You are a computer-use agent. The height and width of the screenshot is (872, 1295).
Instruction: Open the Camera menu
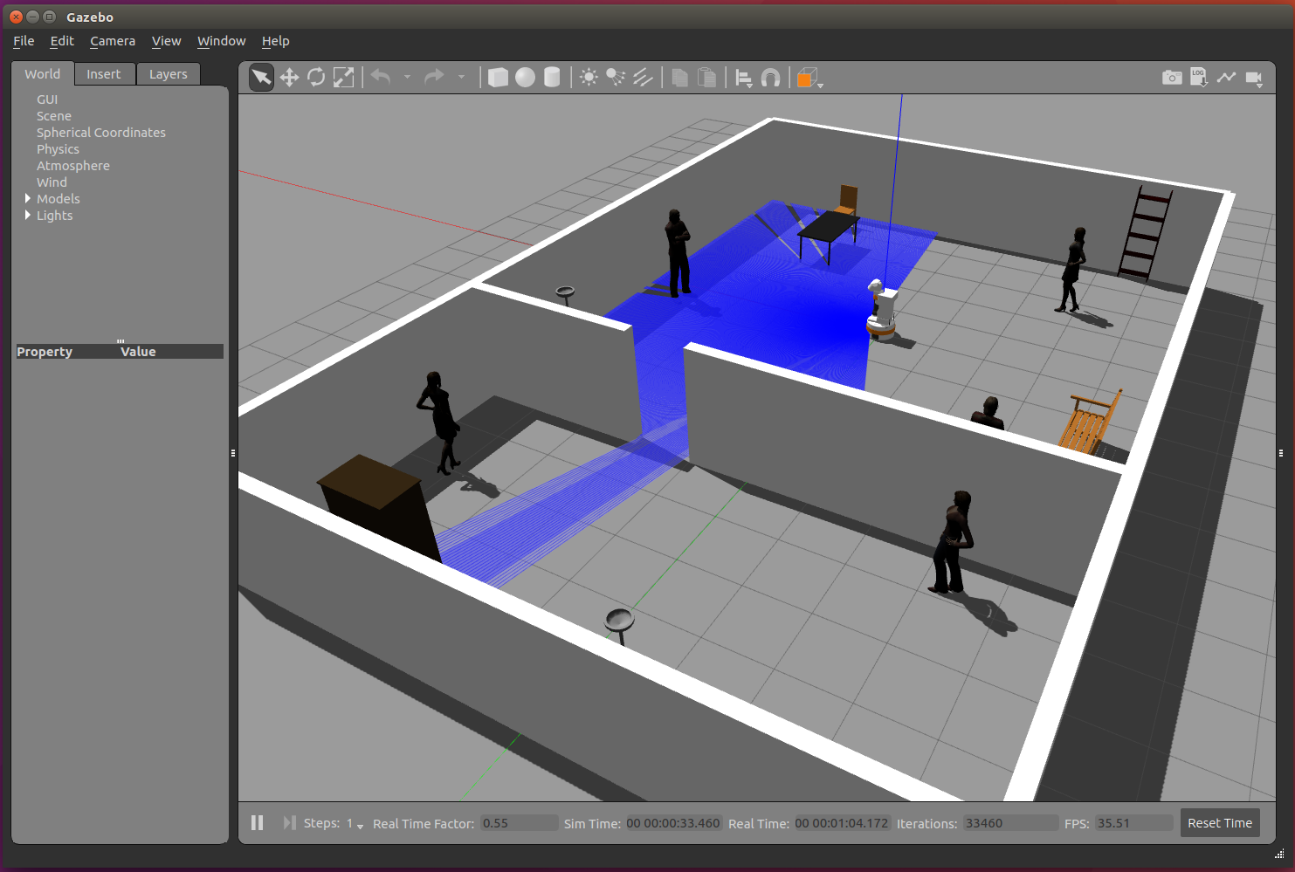(x=113, y=41)
